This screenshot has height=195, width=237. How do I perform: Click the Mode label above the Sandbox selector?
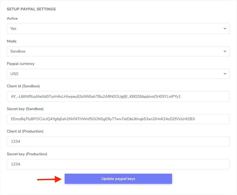(x=11, y=41)
